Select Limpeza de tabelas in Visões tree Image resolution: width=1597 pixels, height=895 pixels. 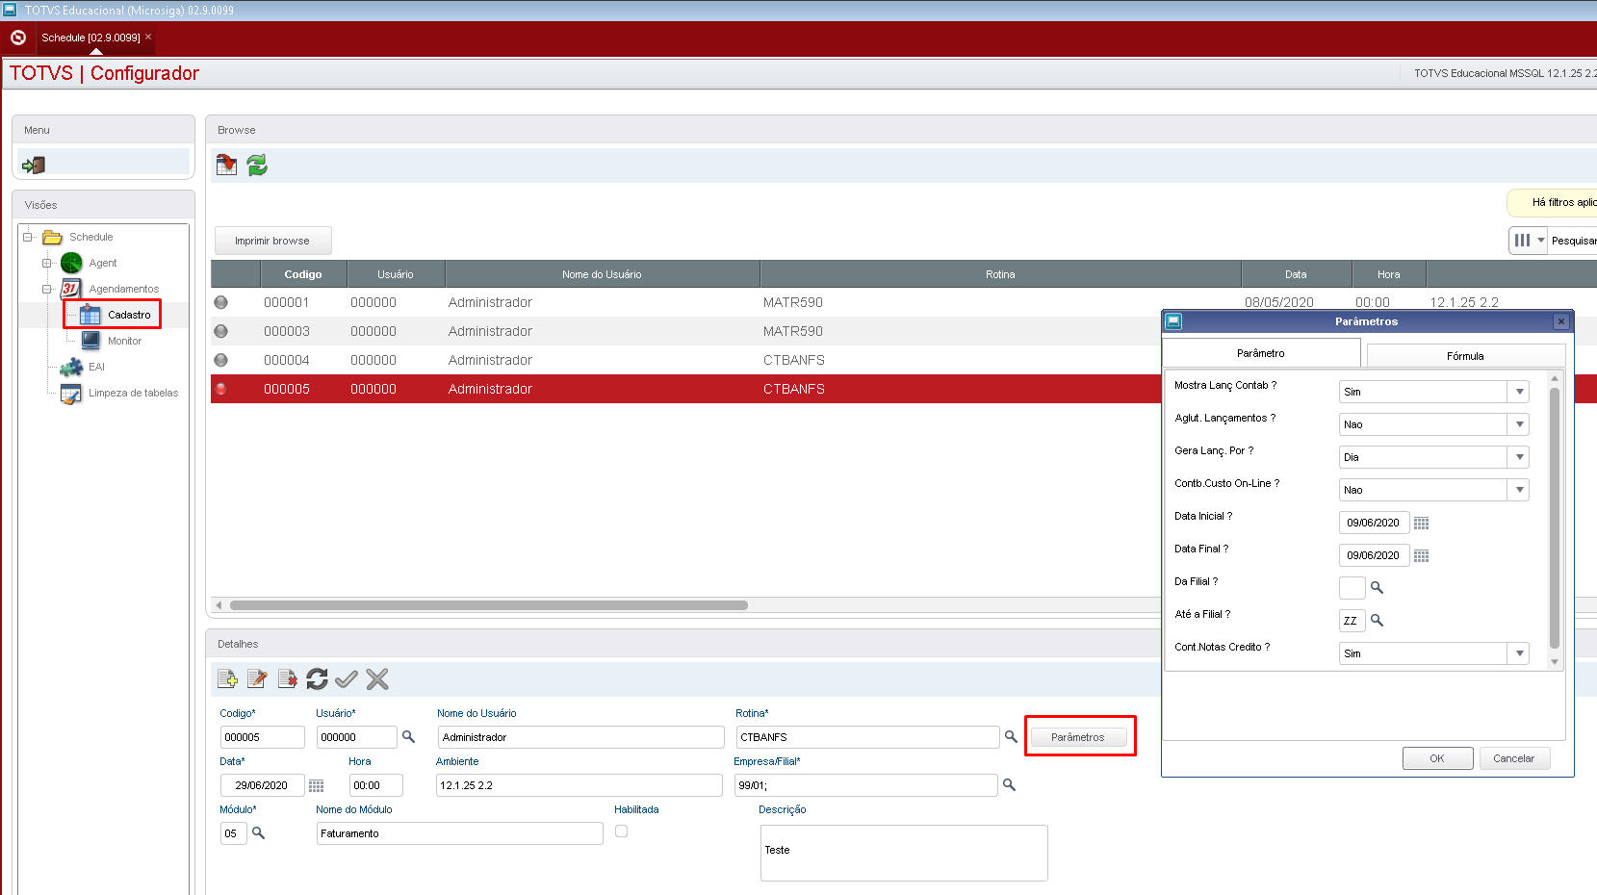[133, 393]
